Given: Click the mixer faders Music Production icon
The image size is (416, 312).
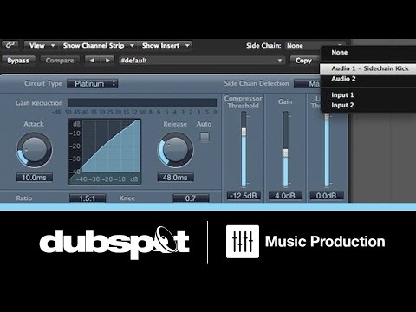Looking at the screenshot, I should tap(243, 242).
